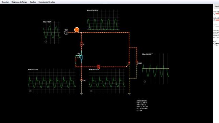
Task: Click the R2 = 21.454 kΩ info line
Action: pyautogui.click(x=142, y=107)
